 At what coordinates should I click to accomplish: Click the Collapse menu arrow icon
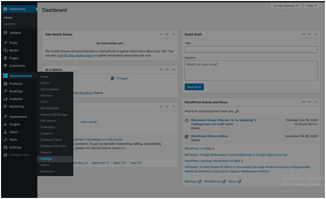click(5, 155)
